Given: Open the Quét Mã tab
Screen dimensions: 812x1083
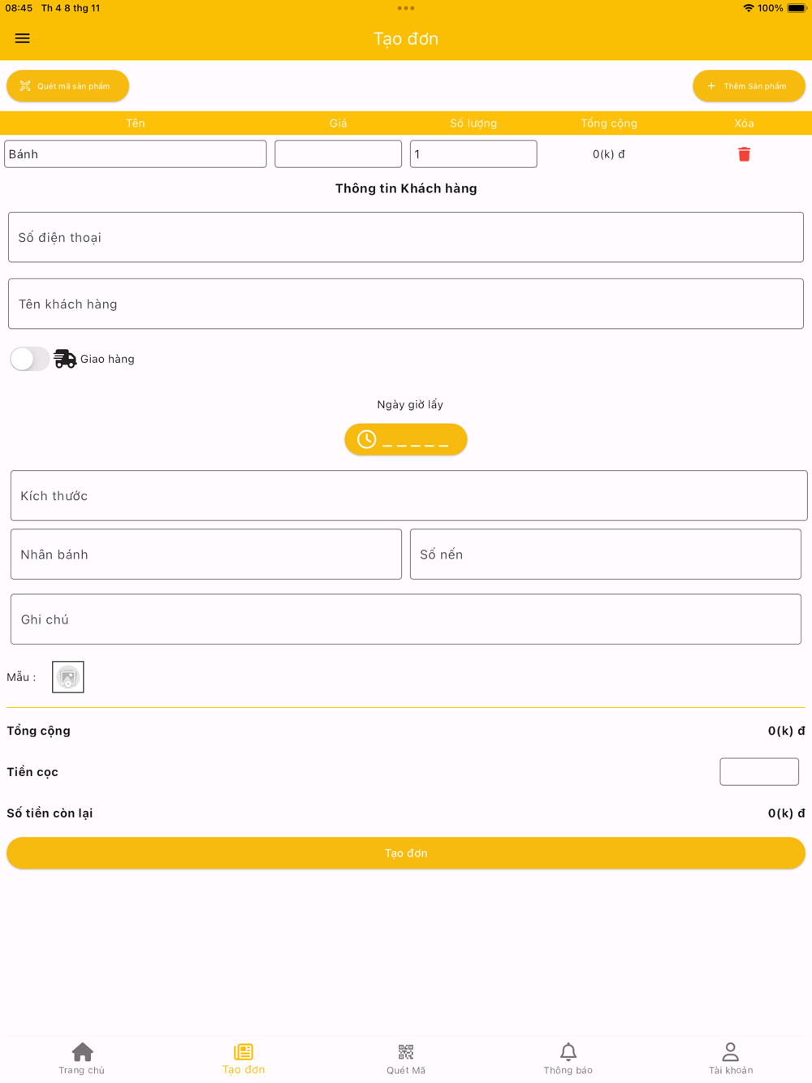Looking at the screenshot, I should [x=406, y=1059].
